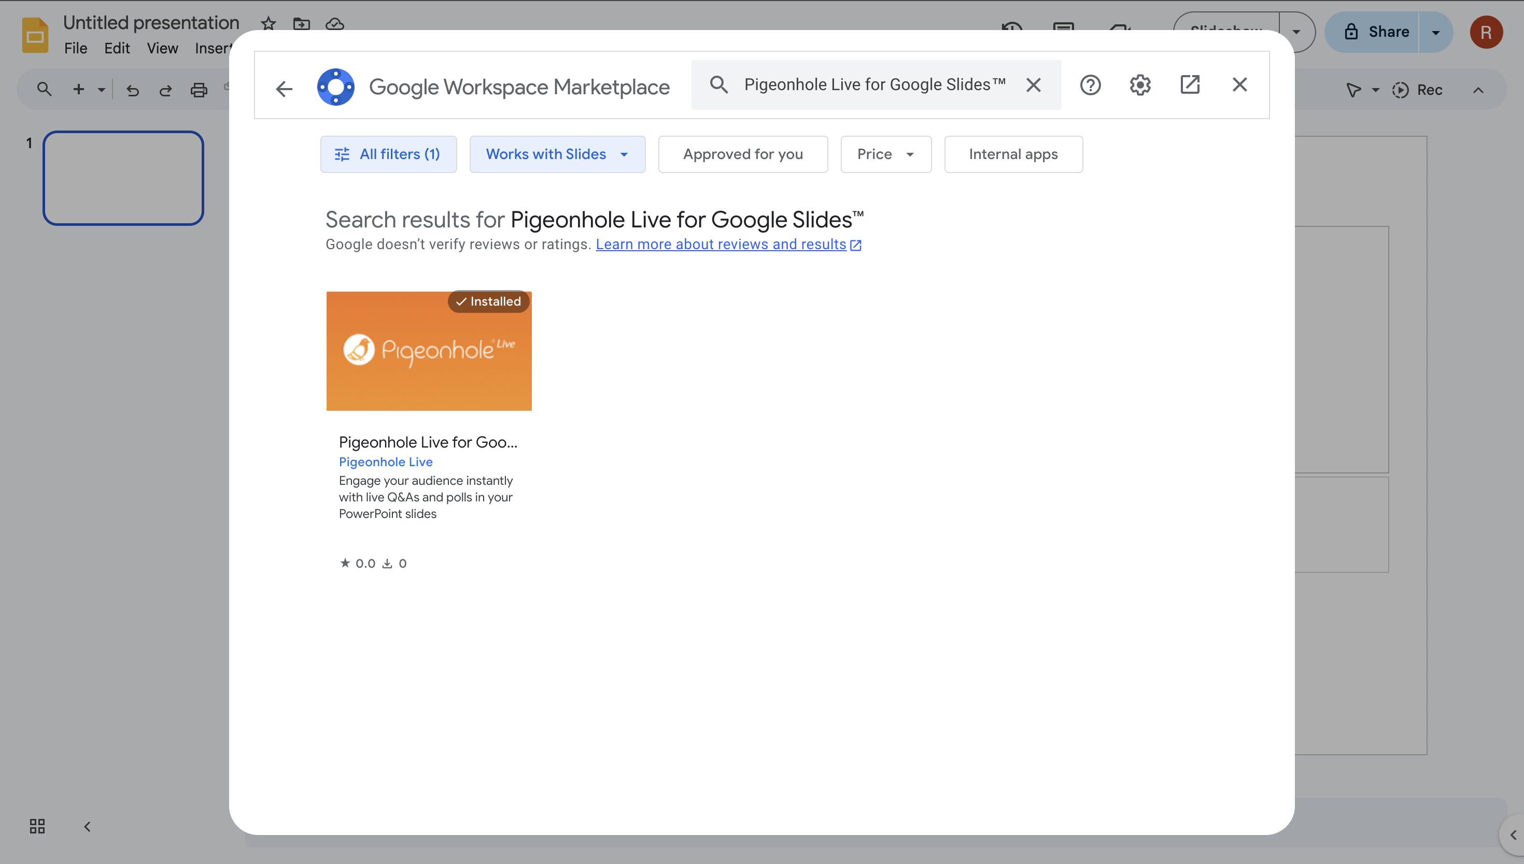Open comment history
The image size is (1524, 864).
tap(1063, 26)
